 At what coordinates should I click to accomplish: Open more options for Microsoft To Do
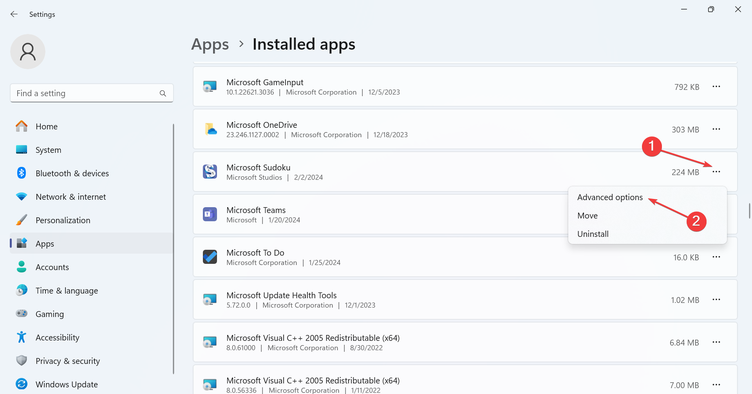[716, 257]
